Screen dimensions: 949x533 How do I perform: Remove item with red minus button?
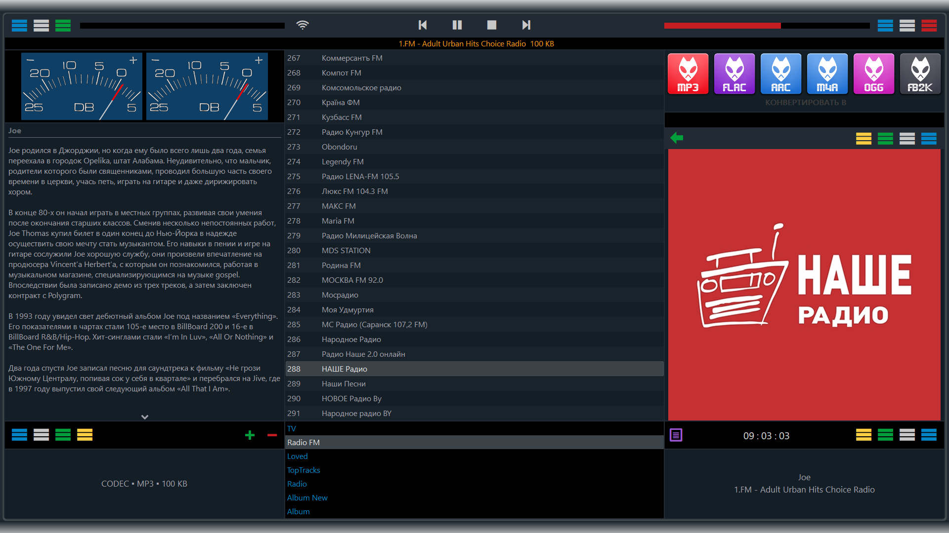coord(272,435)
